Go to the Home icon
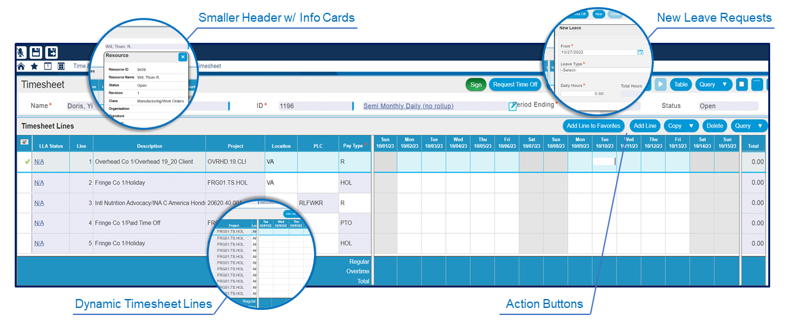The image size is (790, 322). pyautogui.click(x=21, y=66)
